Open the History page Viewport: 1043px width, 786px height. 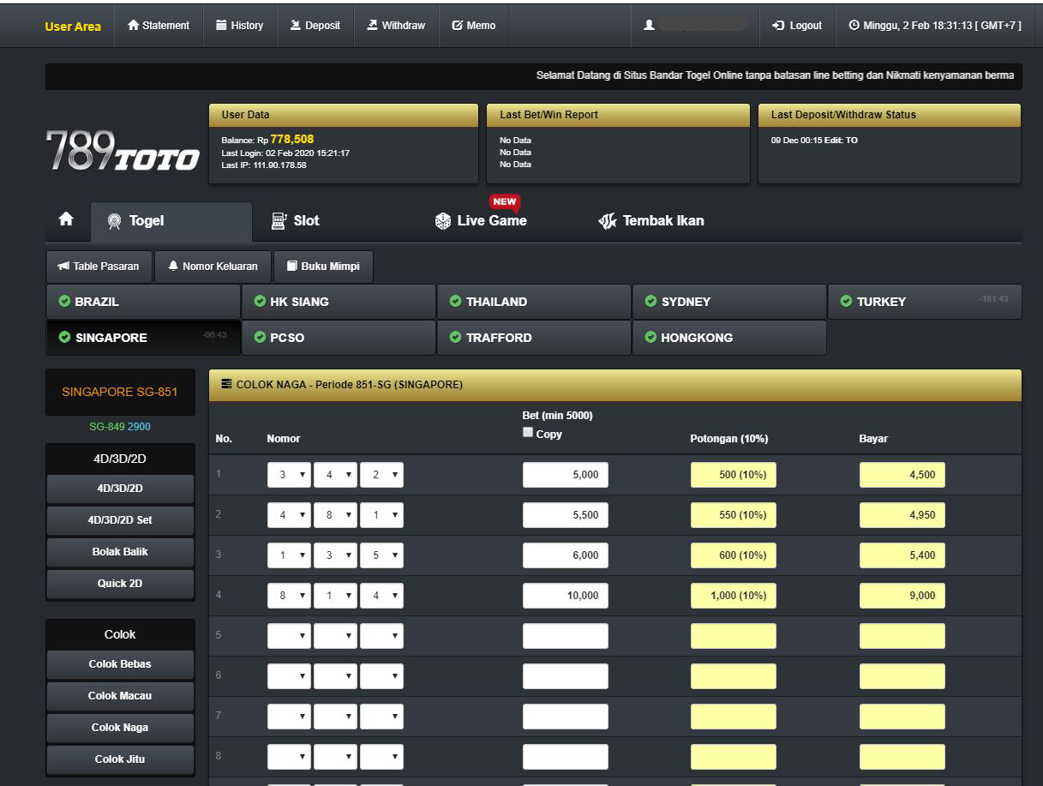pos(239,26)
